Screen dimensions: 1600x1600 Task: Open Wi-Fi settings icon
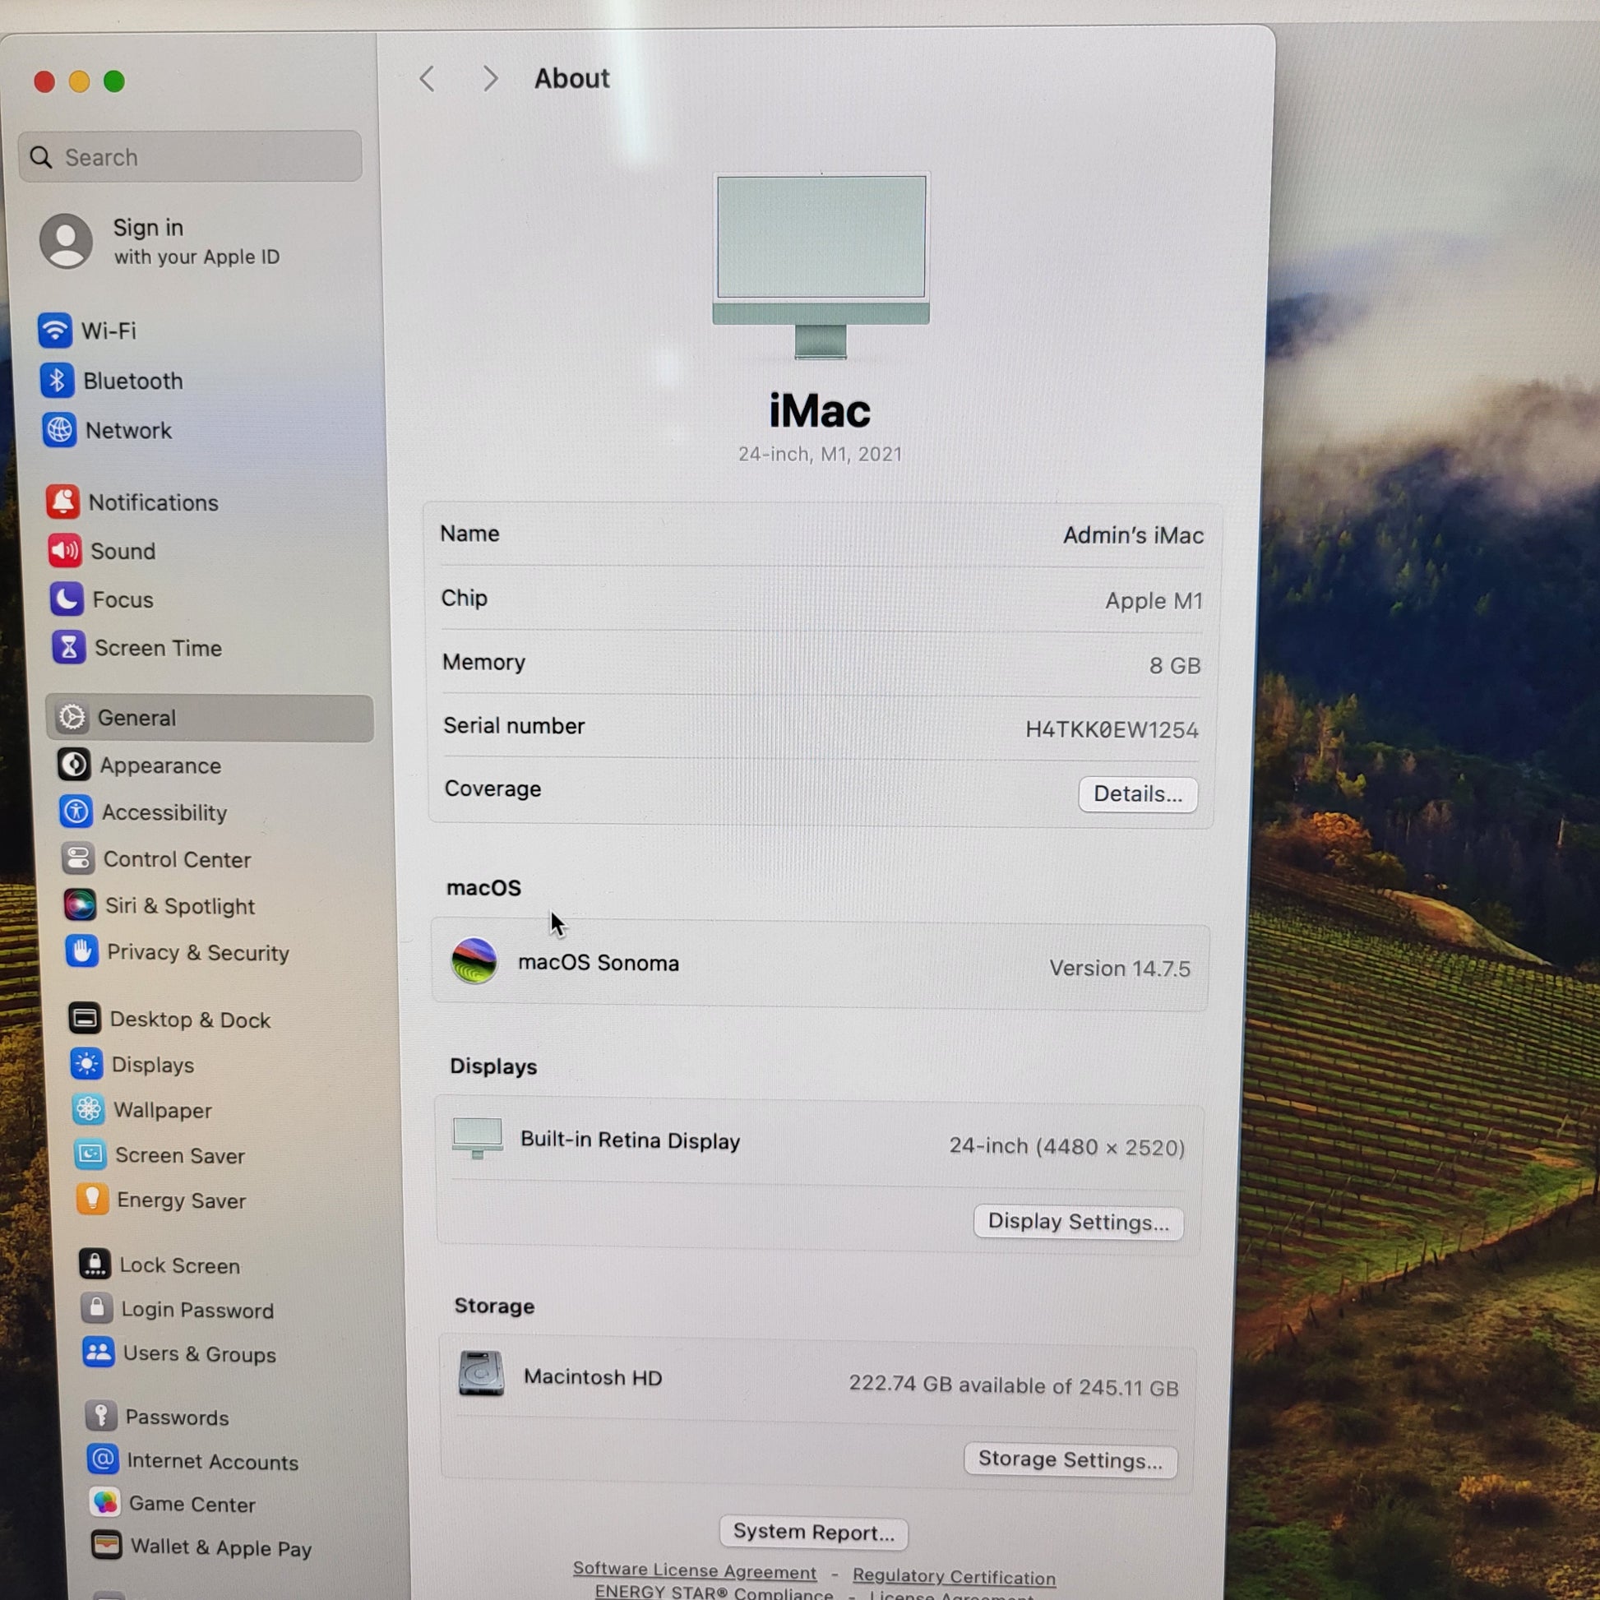click(54, 331)
